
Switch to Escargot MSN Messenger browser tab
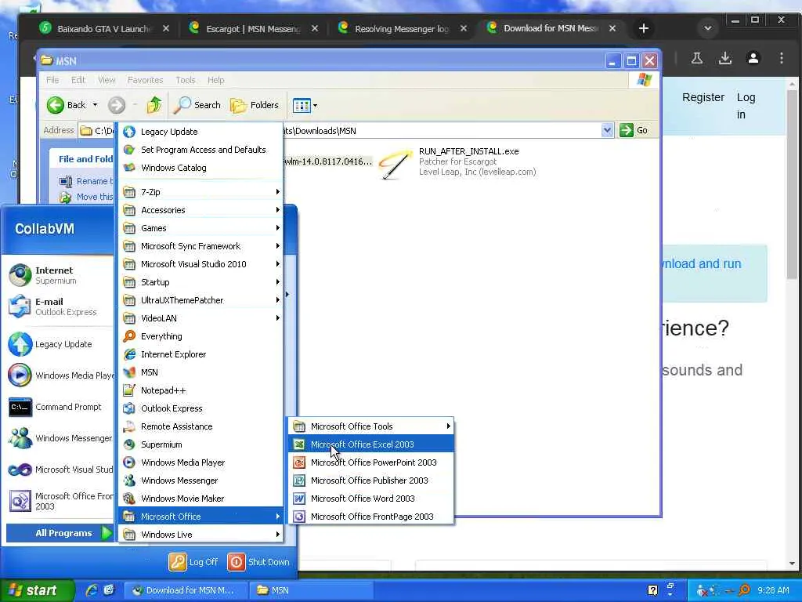253,29
